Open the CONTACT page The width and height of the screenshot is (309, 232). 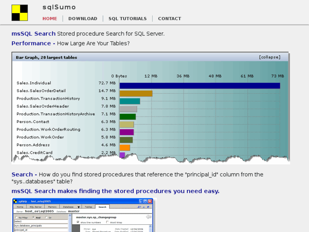click(x=170, y=19)
